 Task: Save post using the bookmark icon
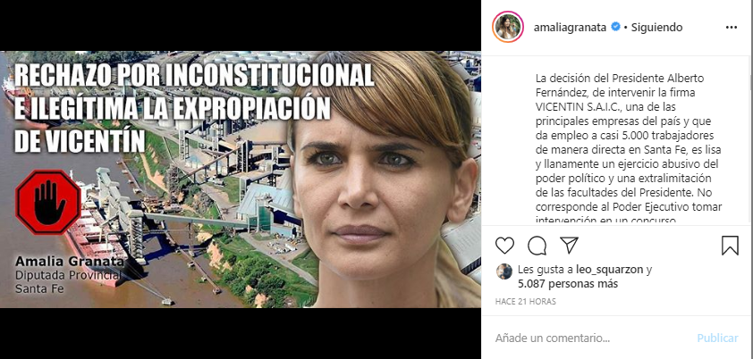(730, 246)
